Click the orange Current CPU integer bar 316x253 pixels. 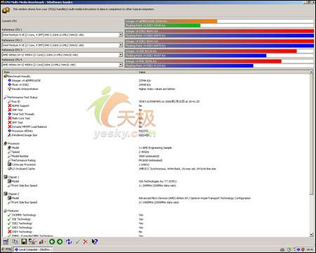171,21
